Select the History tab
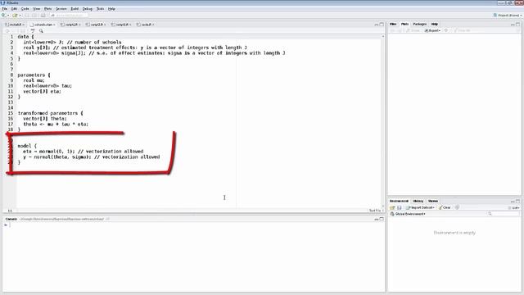The height and width of the screenshot is (295, 524). tap(418, 201)
